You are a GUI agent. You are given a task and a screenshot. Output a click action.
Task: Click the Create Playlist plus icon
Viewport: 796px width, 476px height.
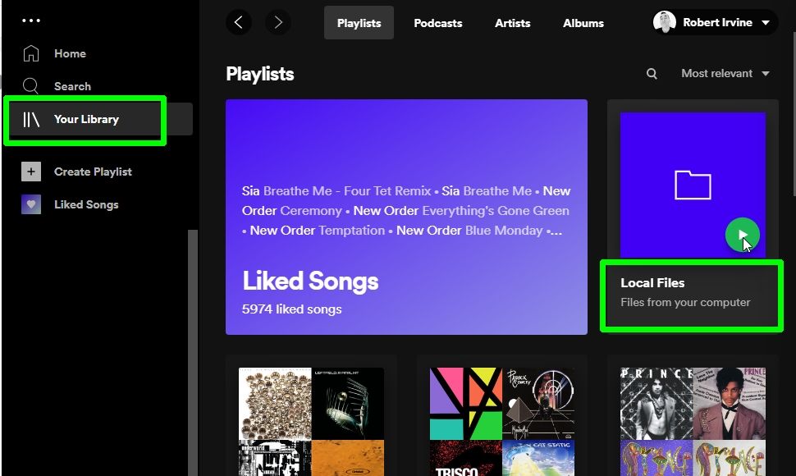[x=30, y=172]
